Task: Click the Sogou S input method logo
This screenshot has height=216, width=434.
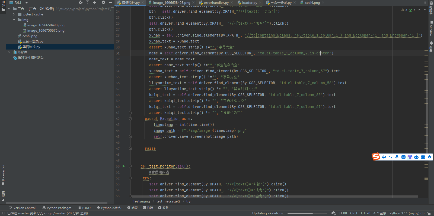Action: 376,156
